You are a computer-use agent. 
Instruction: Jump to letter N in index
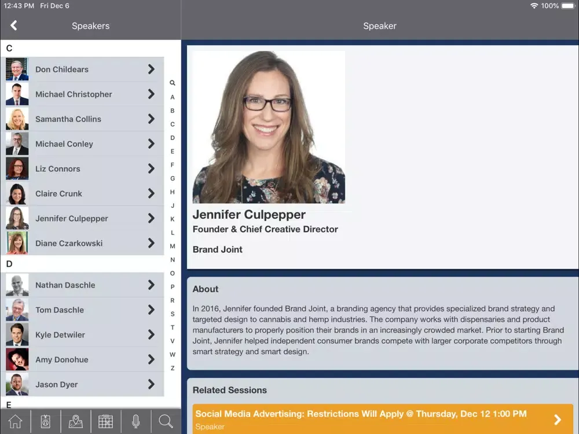[173, 260]
